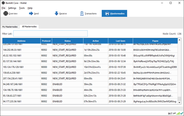Click active time 02h:22m:13s
The width and height of the screenshot is (184, 116).
point(90,96)
